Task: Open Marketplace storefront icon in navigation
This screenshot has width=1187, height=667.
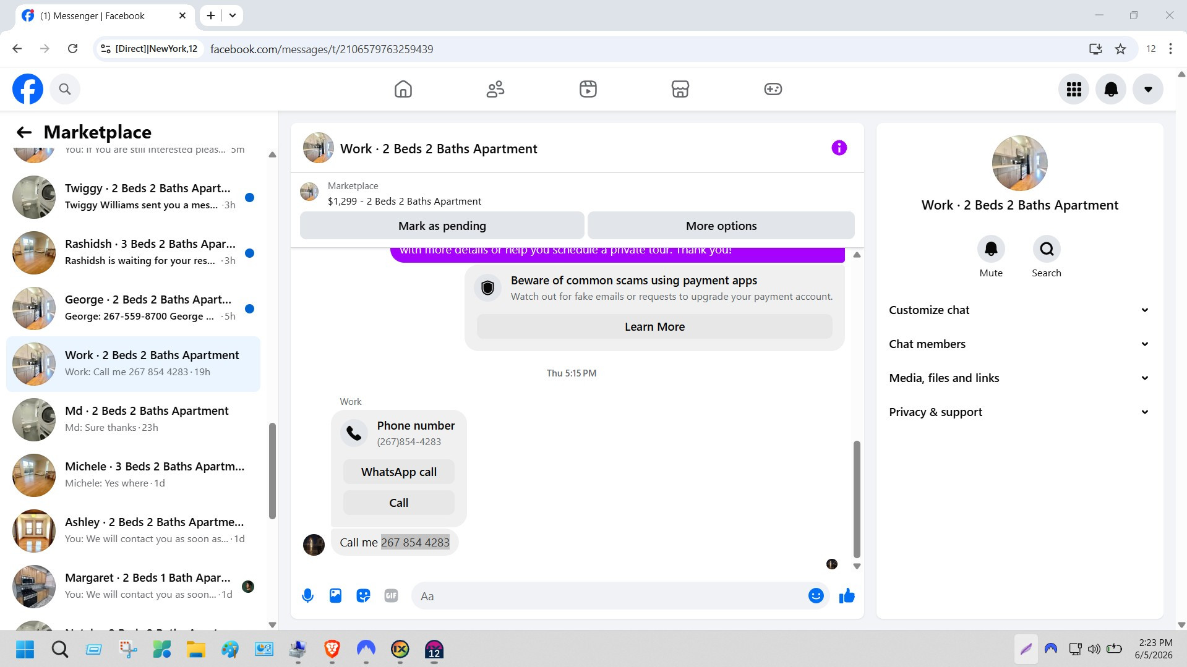Action: [680, 89]
